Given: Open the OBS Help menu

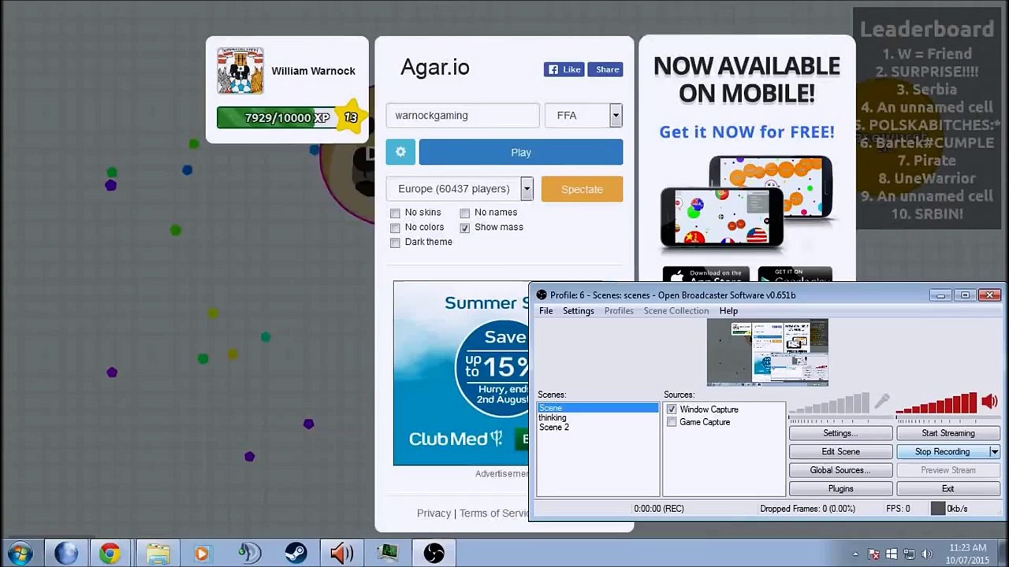Looking at the screenshot, I should click(x=728, y=311).
